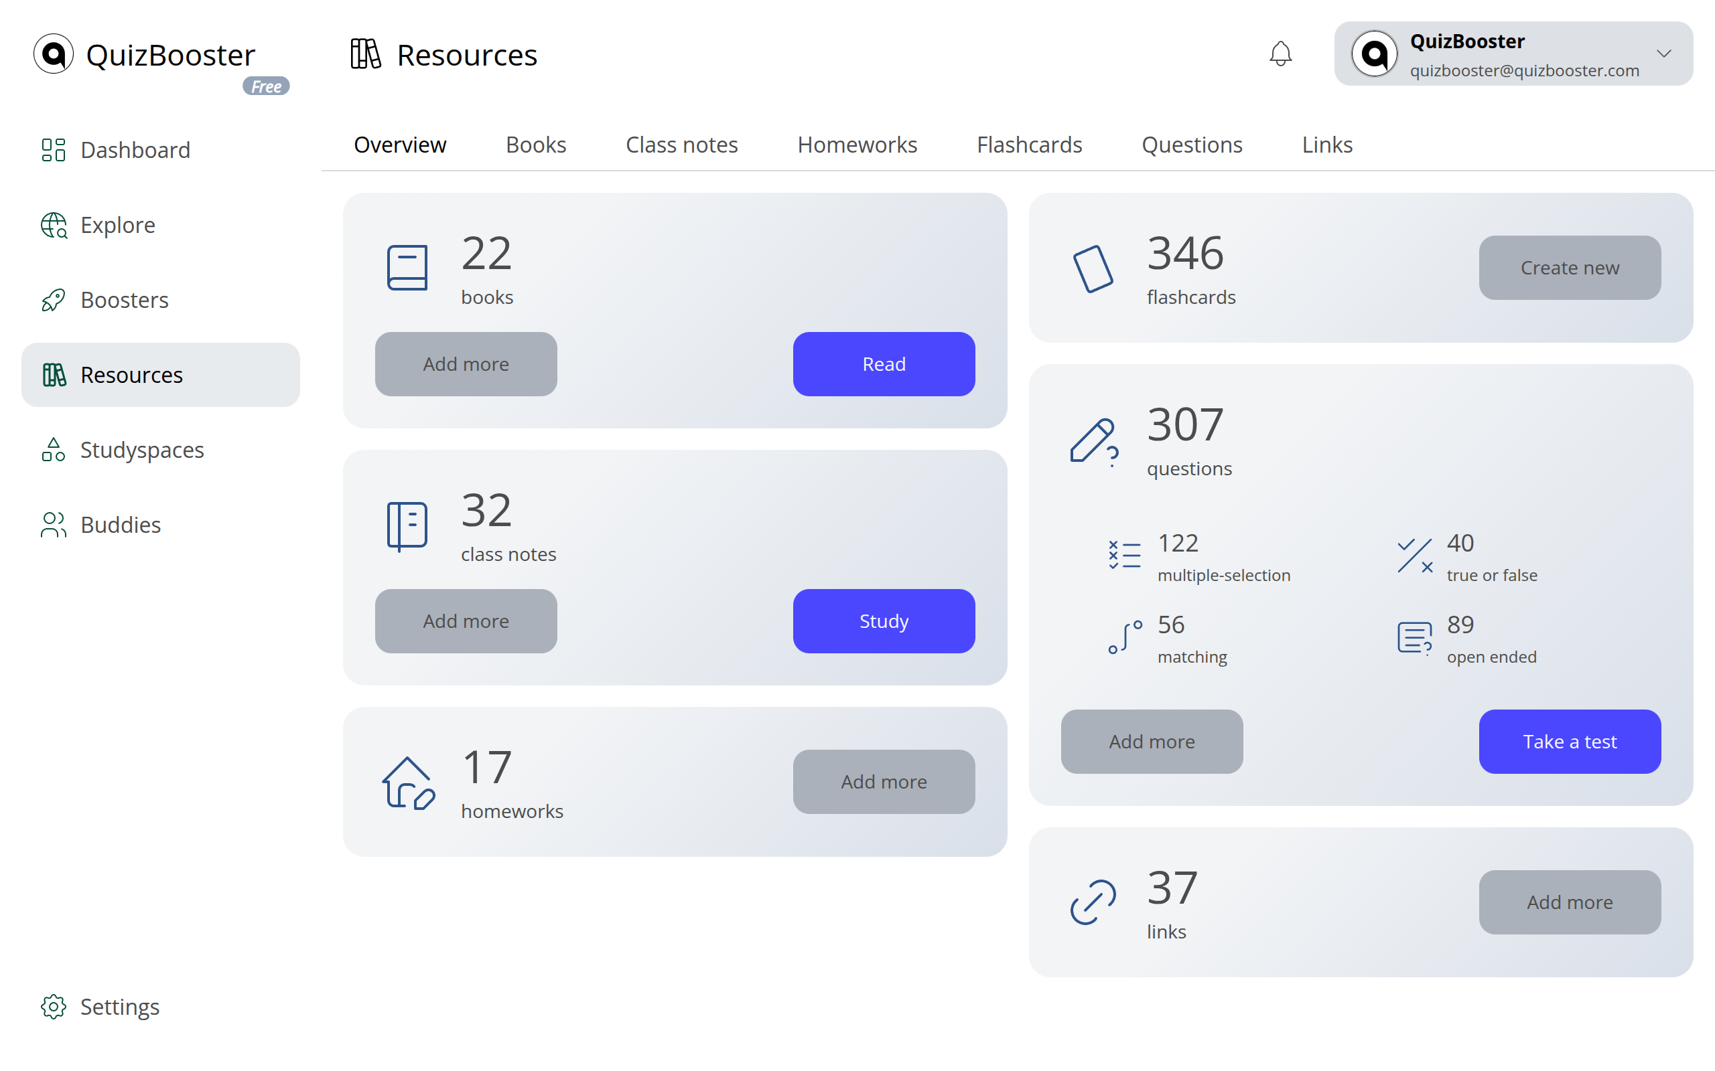Click Add more in class notes card
Viewport: 1715px width, 1071px height.
tap(466, 621)
